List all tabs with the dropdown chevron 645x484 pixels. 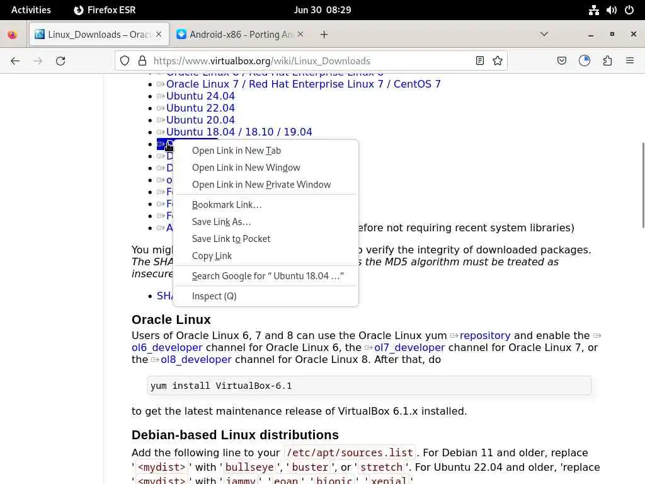click(544, 34)
